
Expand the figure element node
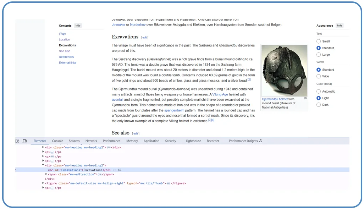pos(43,183)
